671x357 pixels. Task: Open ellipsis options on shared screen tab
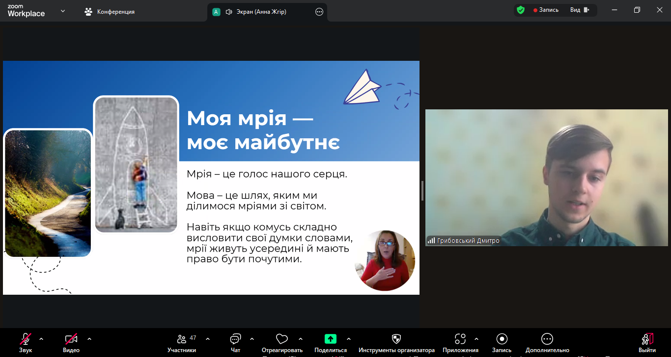(319, 12)
